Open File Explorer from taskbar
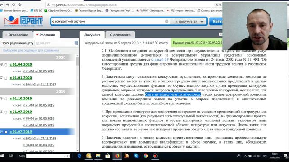Image resolution: width=289 pixels, height=162 pixels. pos(98,156)
